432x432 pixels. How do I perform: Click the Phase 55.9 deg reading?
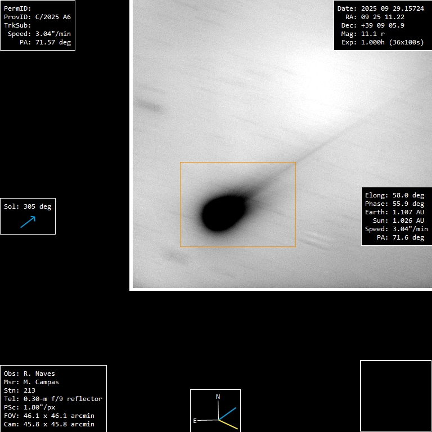click(394, 204)
